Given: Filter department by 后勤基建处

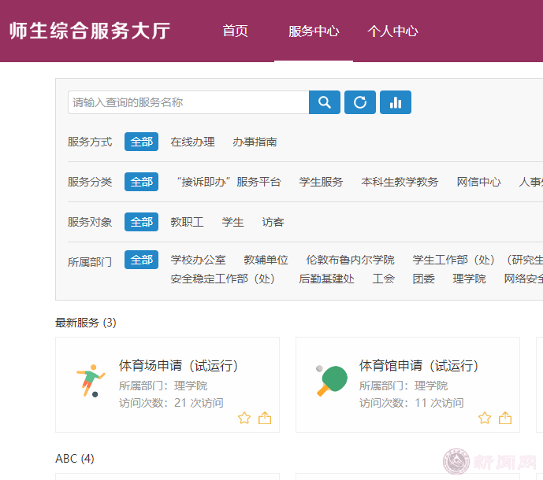Looking at the screenshot, I should point(326,279).
